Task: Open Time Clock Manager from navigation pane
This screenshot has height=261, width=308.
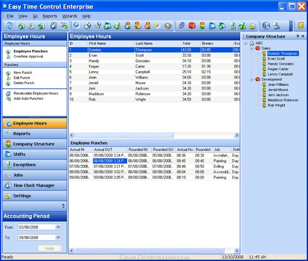Action: tap(34, 186)
